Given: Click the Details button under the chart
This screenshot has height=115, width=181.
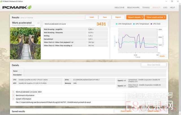Looking at the screenshot, I should click(x=162, y=56).
